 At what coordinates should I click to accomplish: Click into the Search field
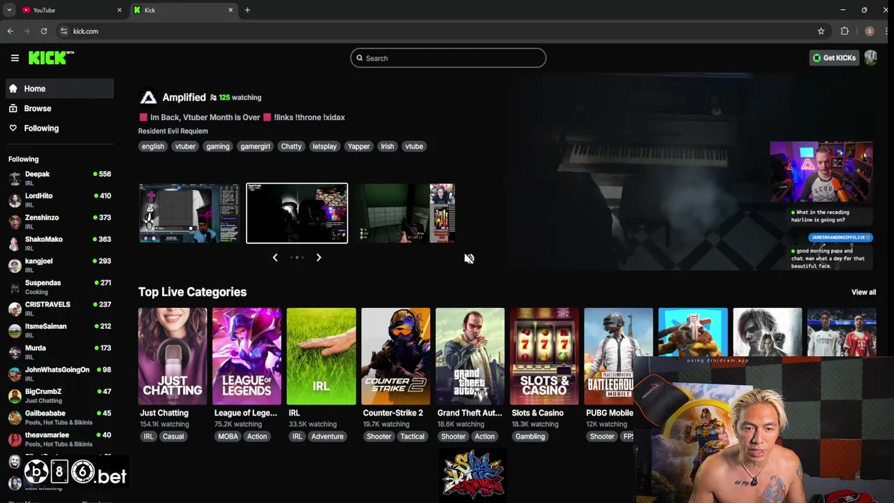click(x=448, y=58)
